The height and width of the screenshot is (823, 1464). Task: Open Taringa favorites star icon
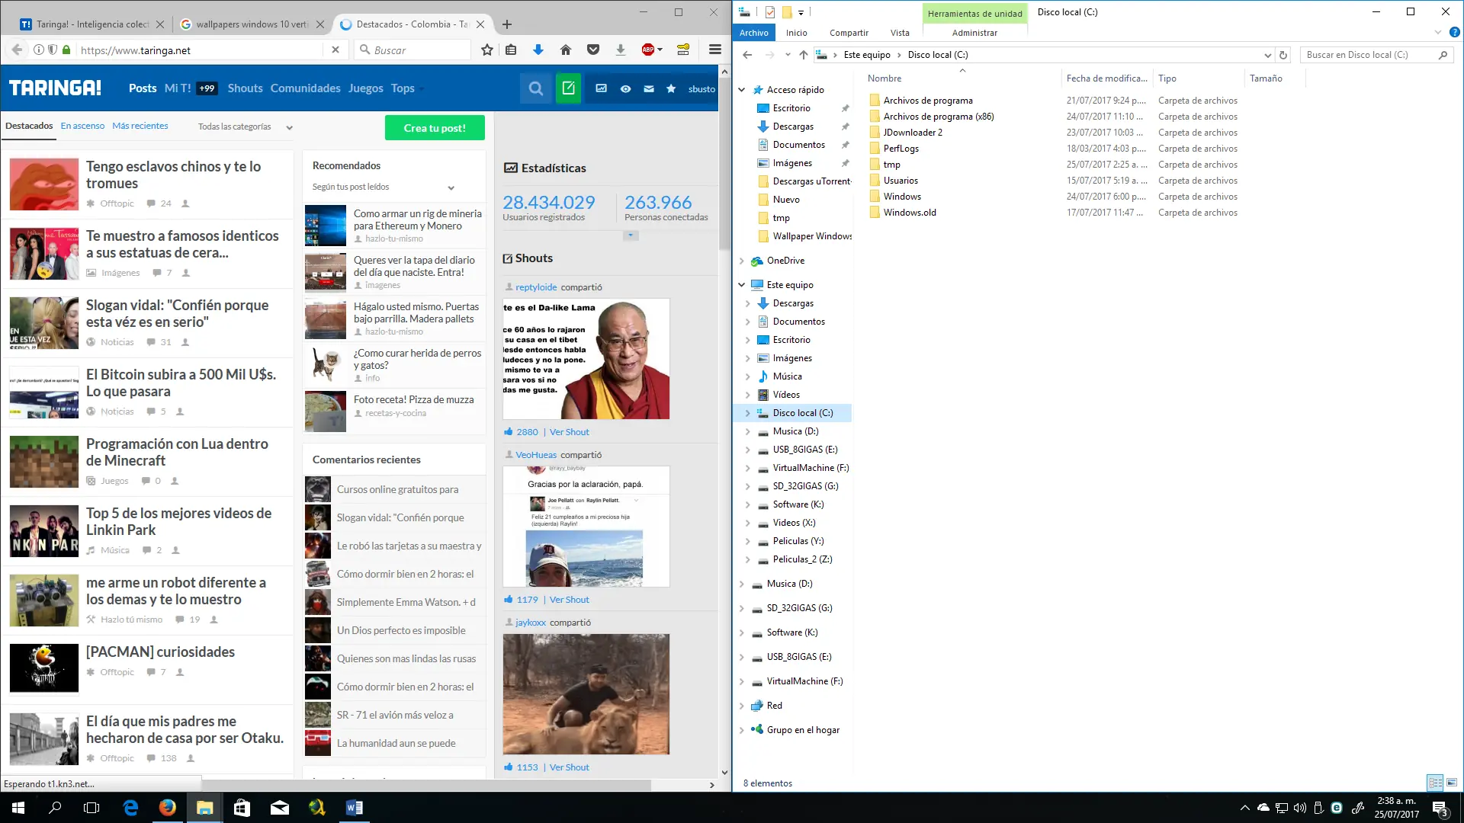[x=671, y=88]
